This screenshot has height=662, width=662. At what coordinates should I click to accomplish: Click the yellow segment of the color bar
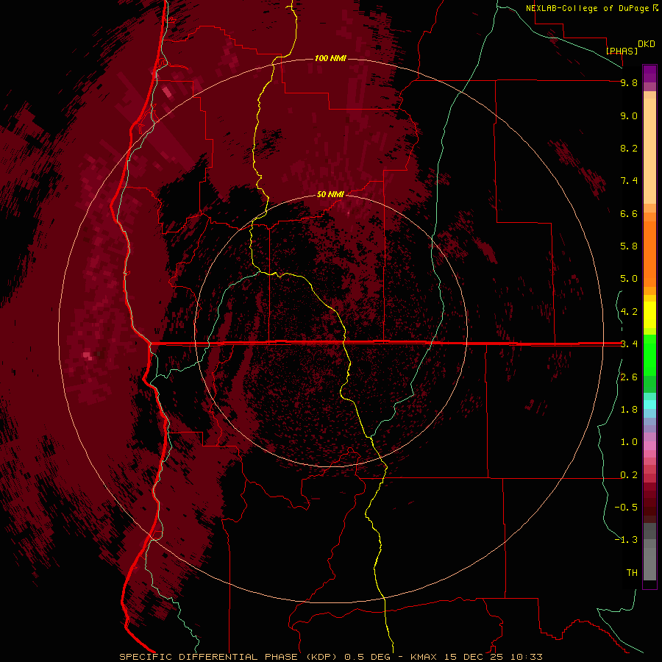coord(649,314)
